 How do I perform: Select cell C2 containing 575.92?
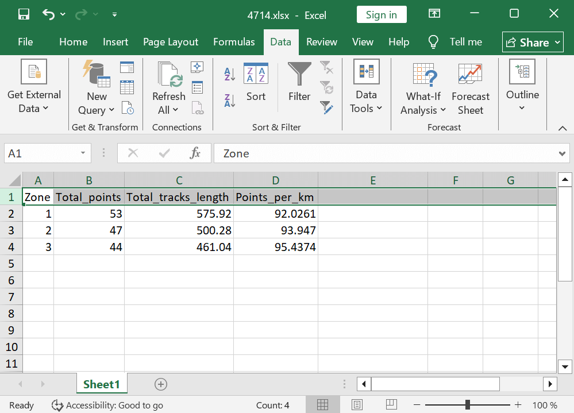179,214
